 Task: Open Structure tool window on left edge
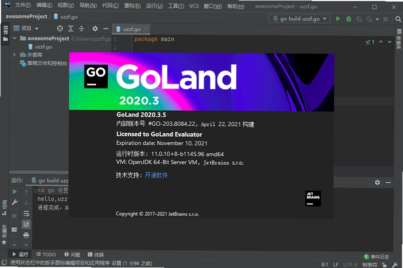4,207
